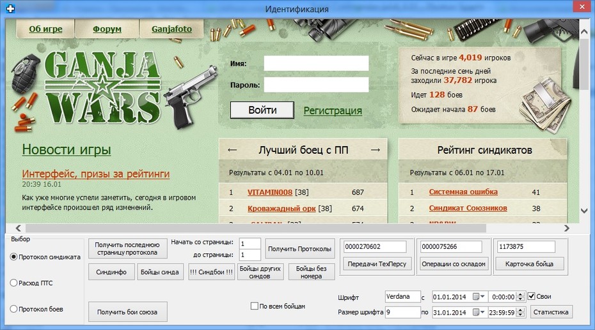Click the Бойцы без номера button

(x=311, y=272)
